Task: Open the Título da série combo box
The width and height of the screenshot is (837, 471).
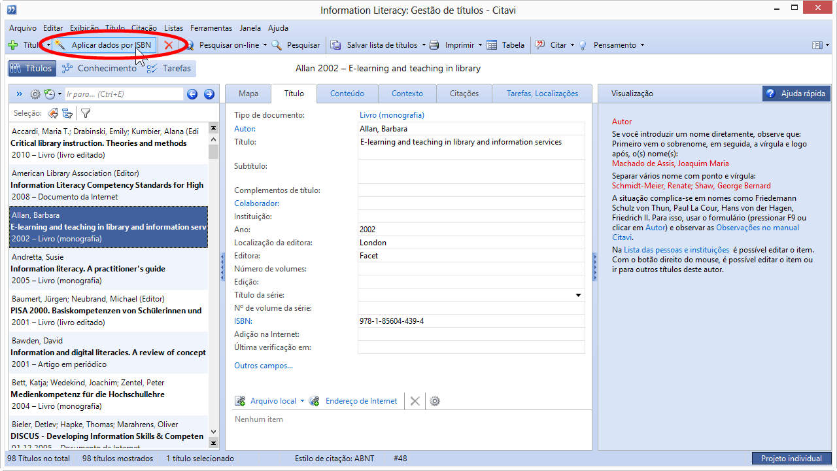Action: [x=578, y=295]
